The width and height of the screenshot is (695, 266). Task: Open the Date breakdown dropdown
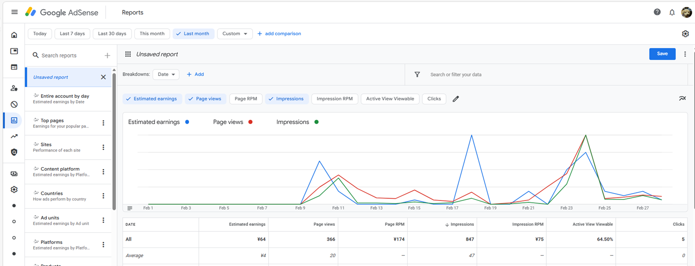tap(166, 74)
